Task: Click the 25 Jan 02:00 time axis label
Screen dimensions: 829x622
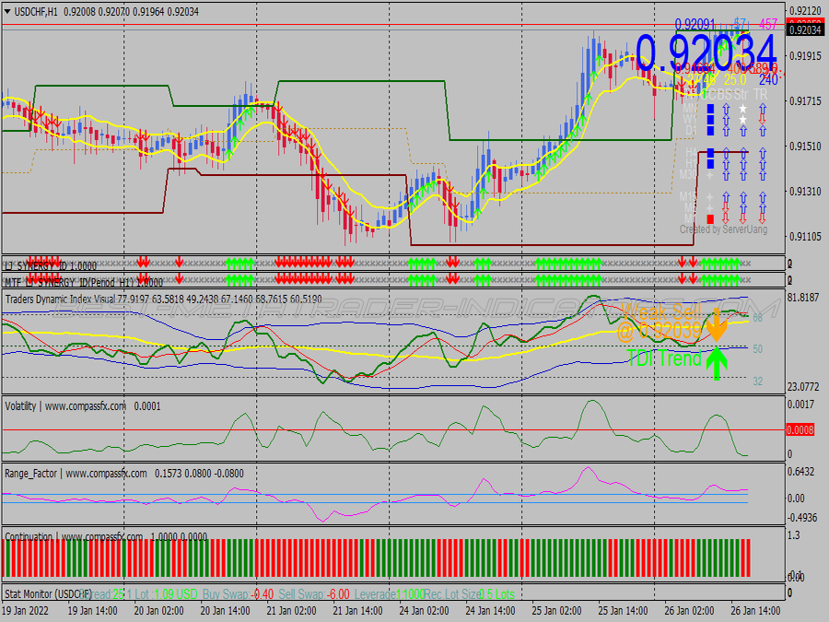Action: [556, 610]
